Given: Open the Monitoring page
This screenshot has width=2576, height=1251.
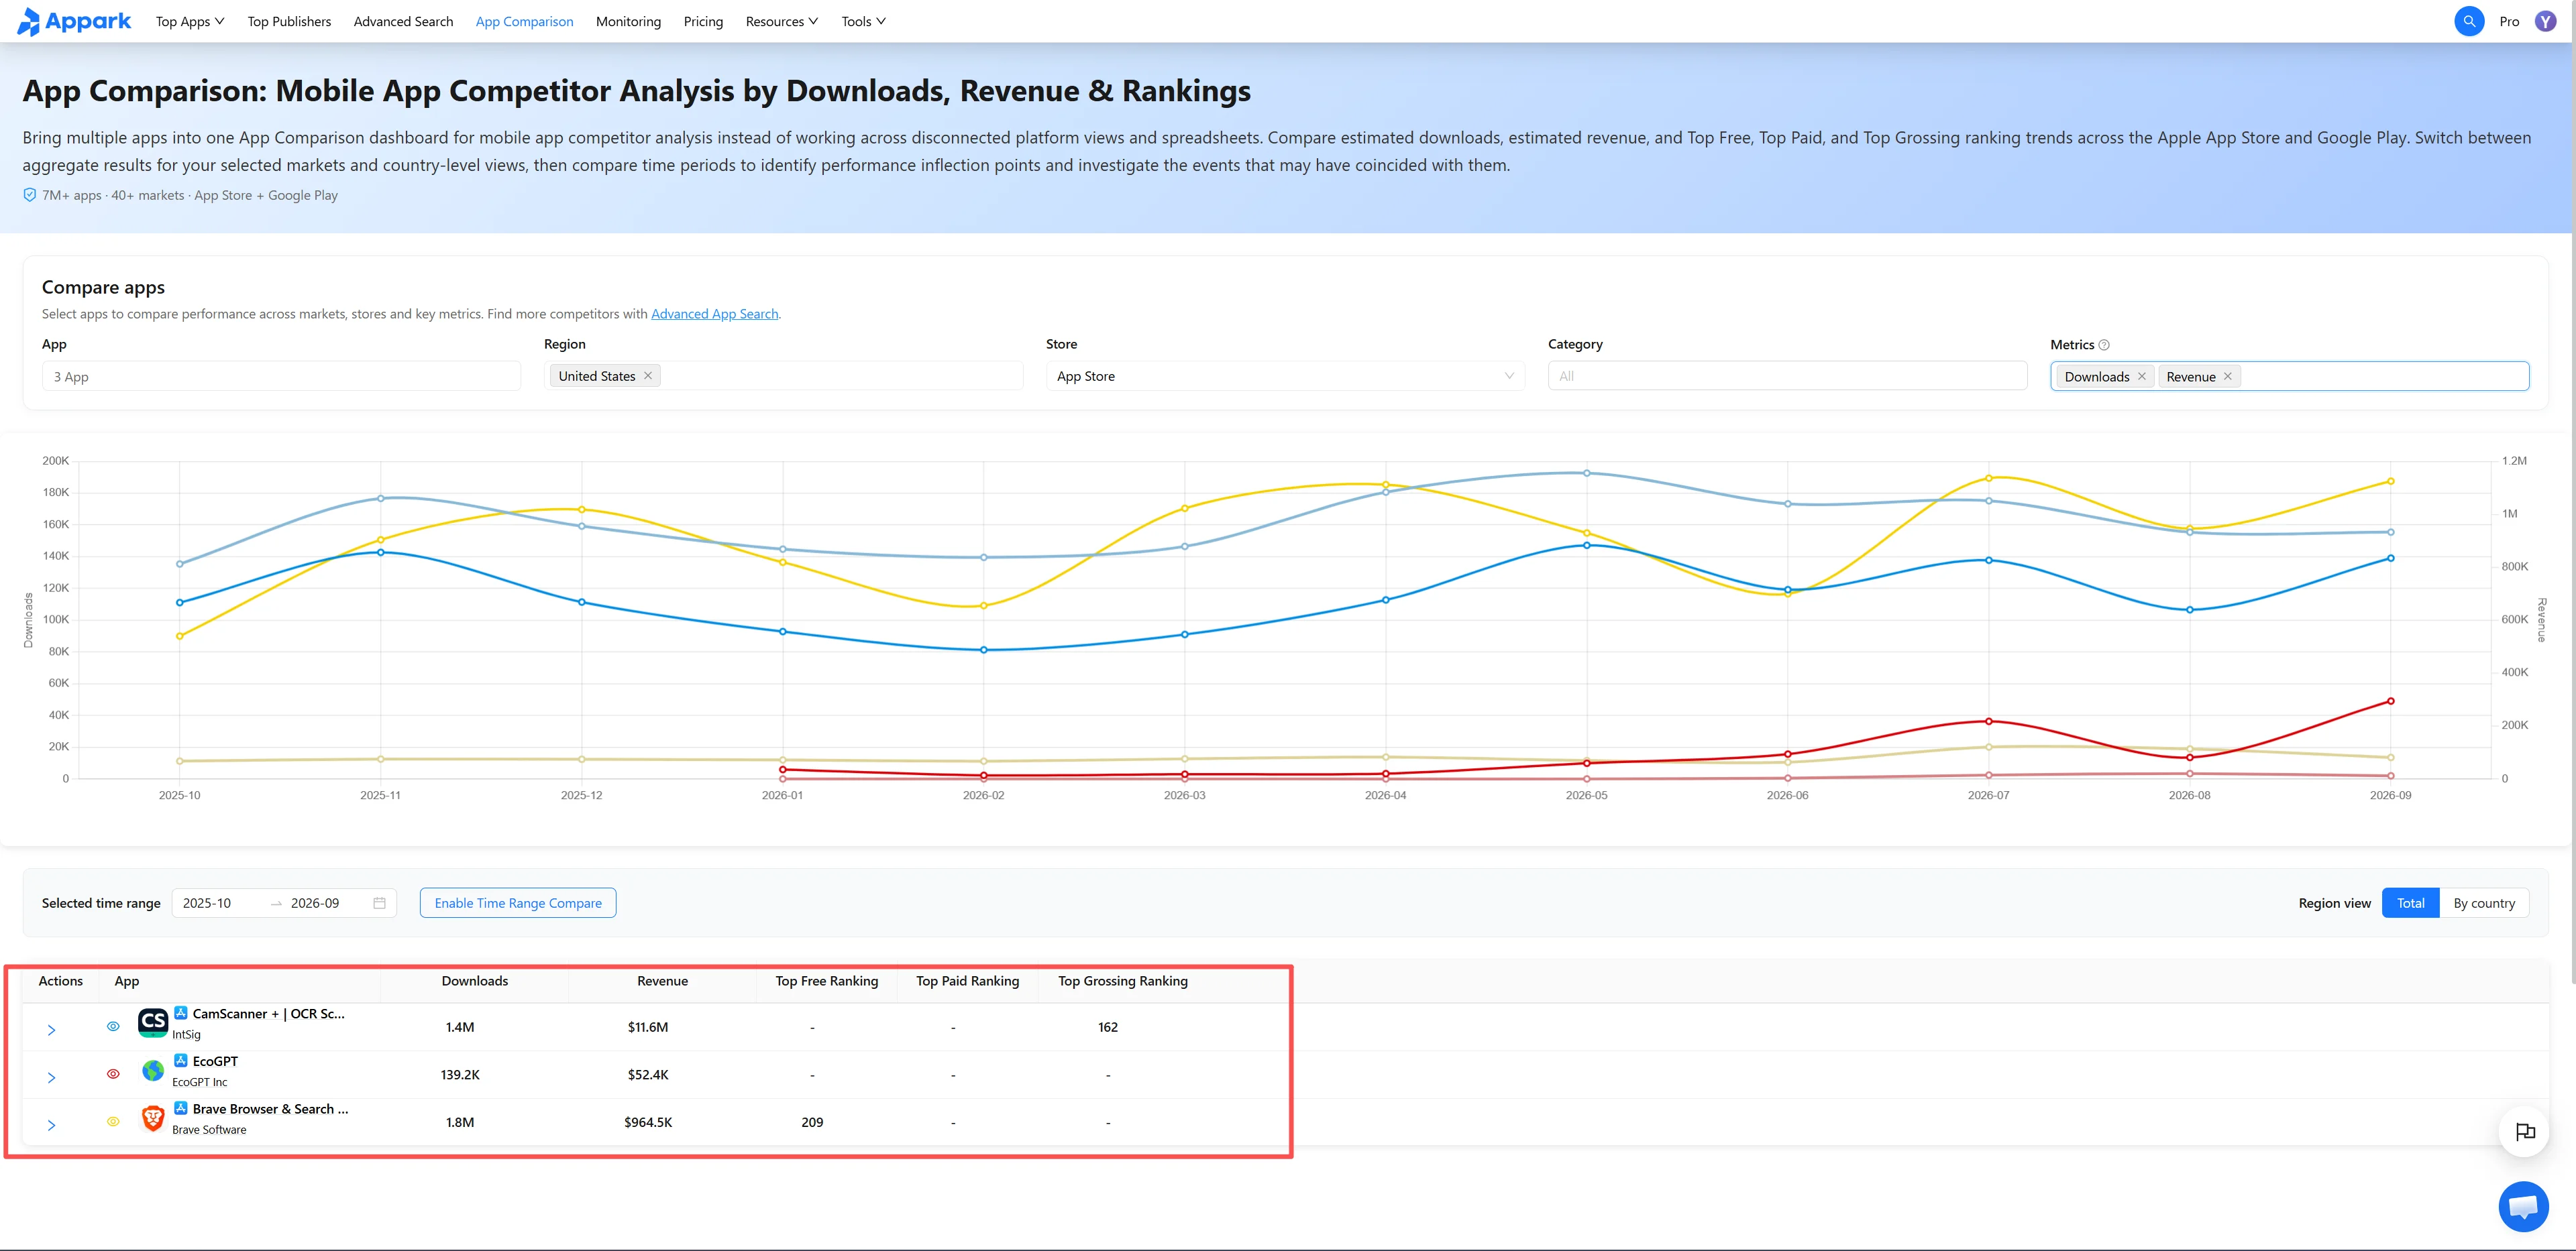Looking at the screenshot, I should [x=628, y=21].
